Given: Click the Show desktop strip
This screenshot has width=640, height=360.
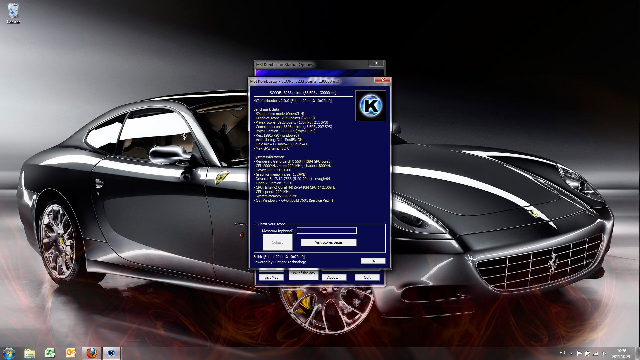Looking at the screenshot, I should click(637, 353).
